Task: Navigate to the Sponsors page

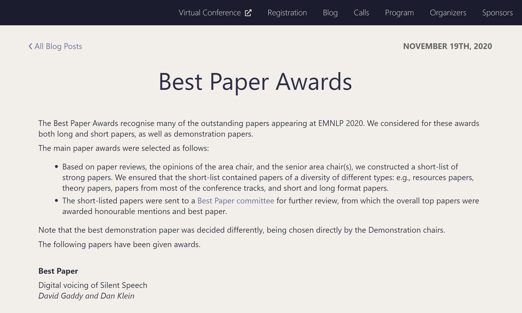Action: pos(497,13)
